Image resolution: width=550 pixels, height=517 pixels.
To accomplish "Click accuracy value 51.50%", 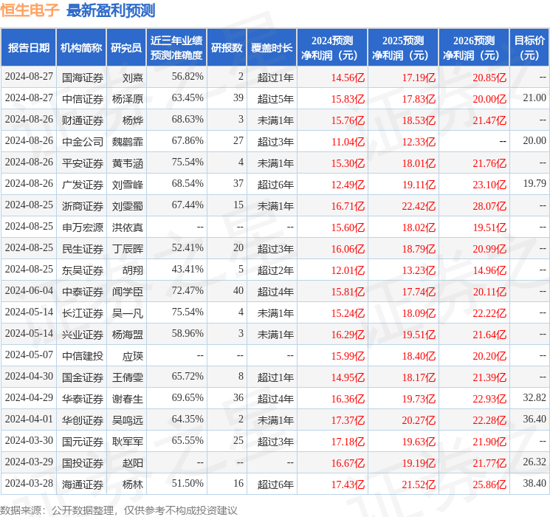I will click(188, 483).
